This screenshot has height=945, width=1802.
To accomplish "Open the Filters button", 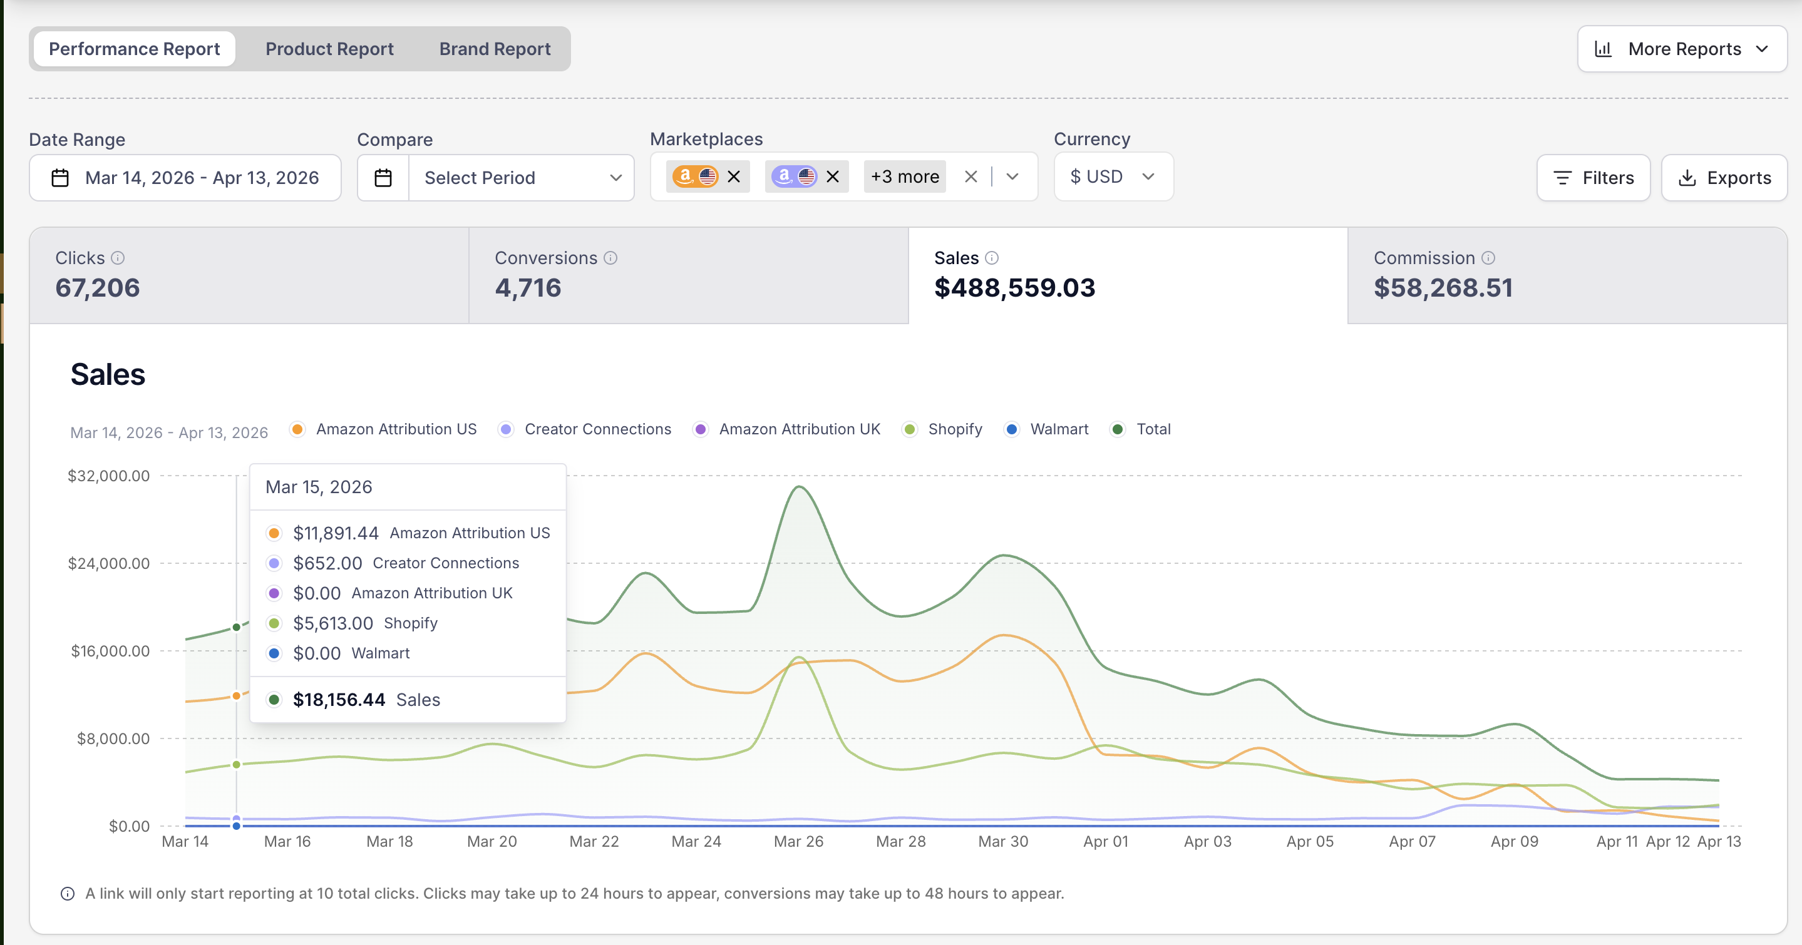I will click(1593, 178).
